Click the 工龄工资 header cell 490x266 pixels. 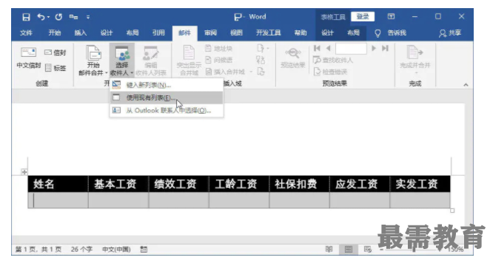point(239,184)
